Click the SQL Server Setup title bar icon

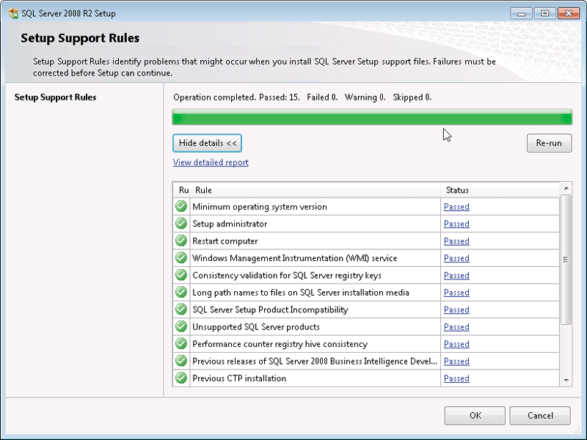13,13
